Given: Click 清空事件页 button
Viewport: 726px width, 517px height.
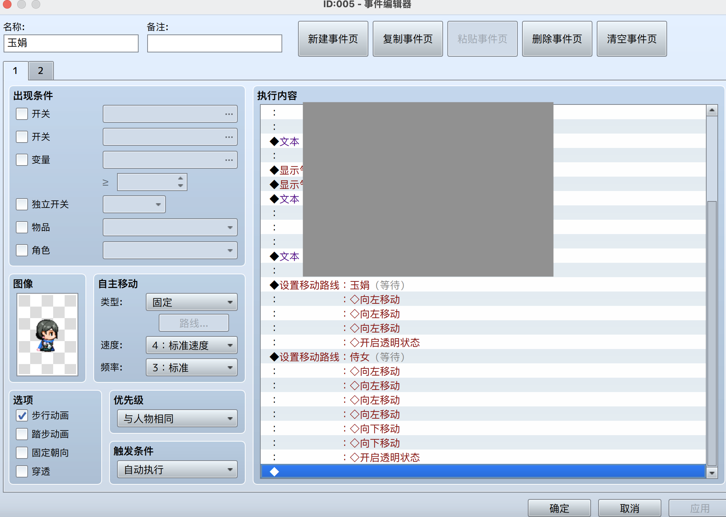Looking at the screenshot, I should (x=632, y=39).
